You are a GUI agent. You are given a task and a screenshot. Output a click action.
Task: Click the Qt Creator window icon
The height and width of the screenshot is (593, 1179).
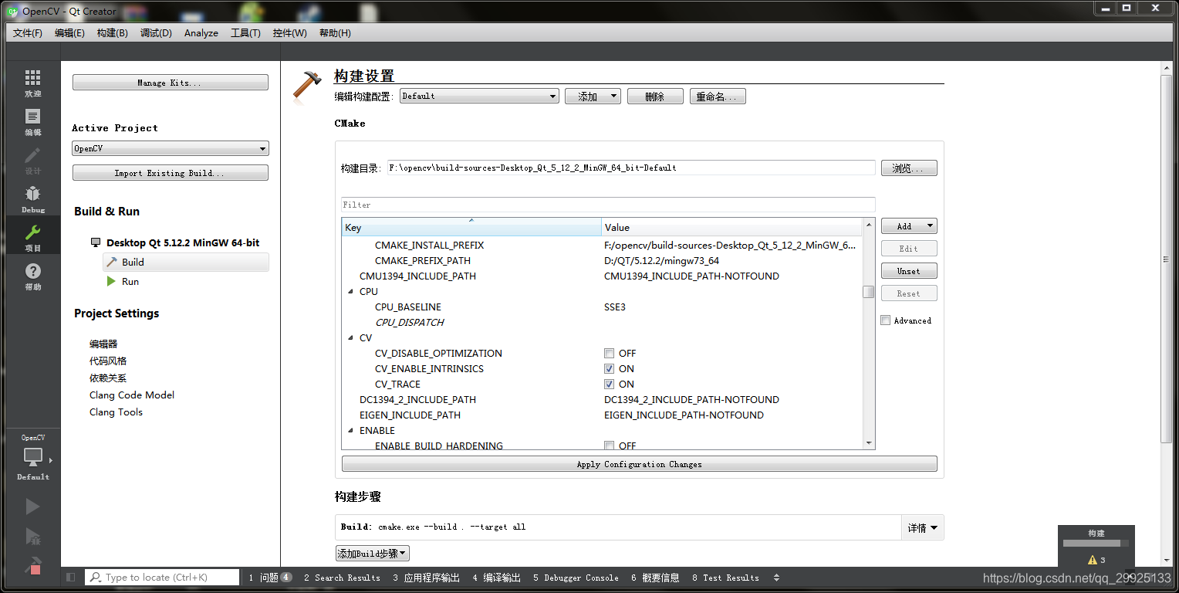[13, 11]
